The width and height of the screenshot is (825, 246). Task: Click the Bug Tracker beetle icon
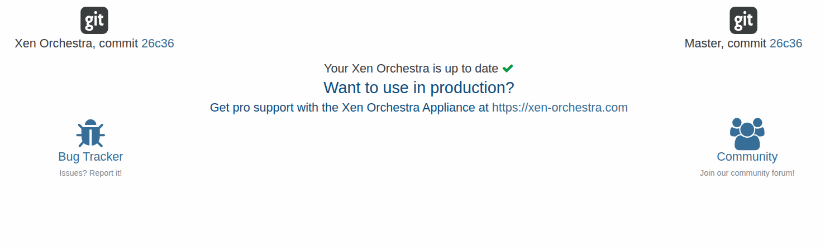[x=90, y=134]
